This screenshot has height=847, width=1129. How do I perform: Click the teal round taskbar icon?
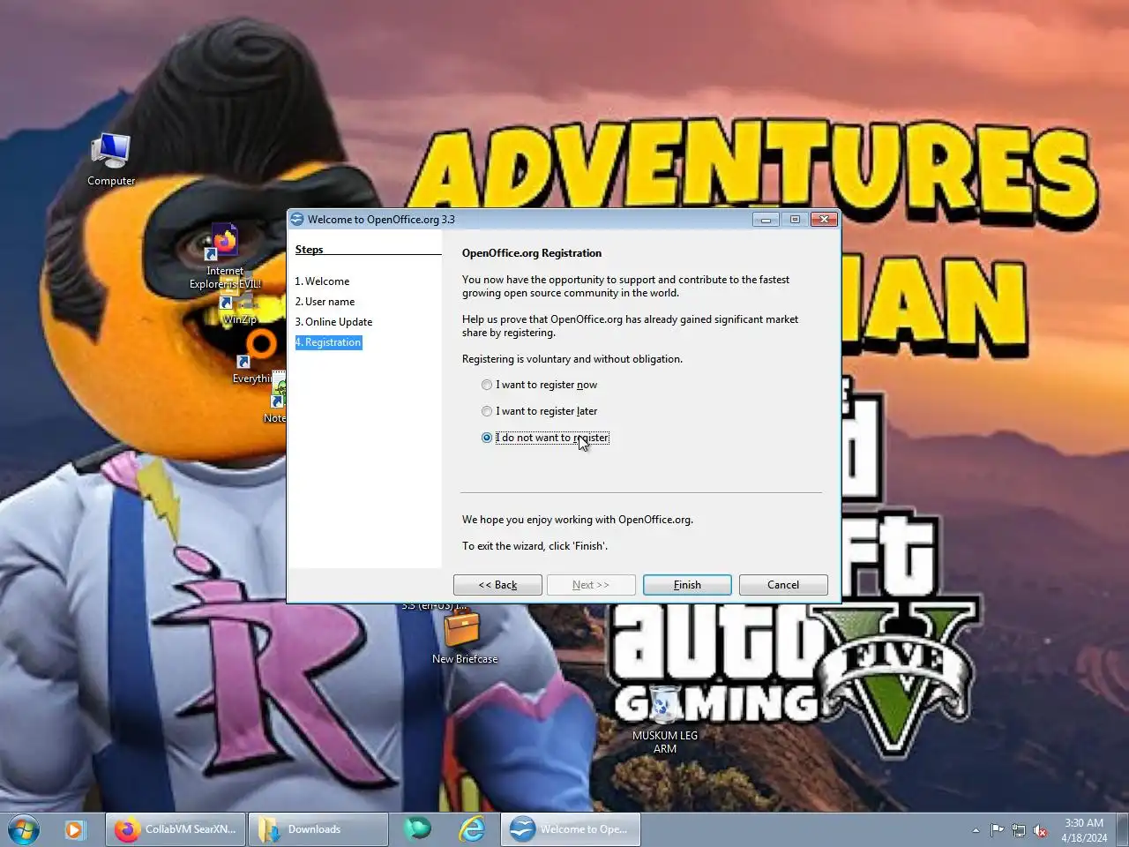tap(417, 828)
